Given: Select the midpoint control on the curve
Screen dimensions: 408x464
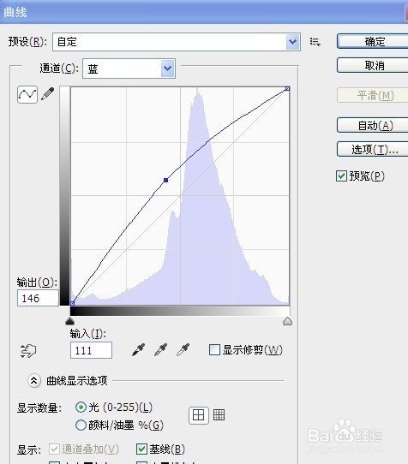Looking at the screenshot, I should 166,180.
